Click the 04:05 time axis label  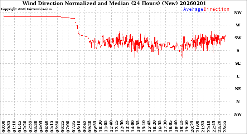tap(41, 127)
